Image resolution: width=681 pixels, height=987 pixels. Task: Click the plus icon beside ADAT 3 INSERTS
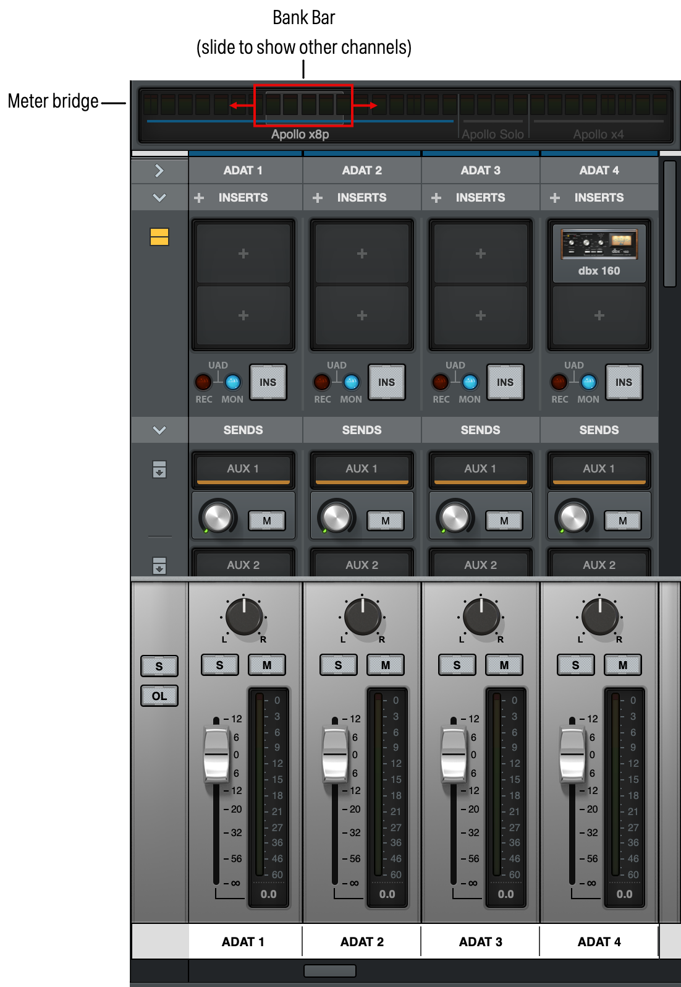pos(436,198)
